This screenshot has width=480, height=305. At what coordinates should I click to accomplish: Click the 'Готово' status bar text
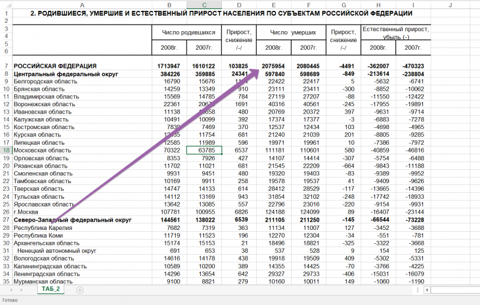pyautogui.click(x=10, y=300)
